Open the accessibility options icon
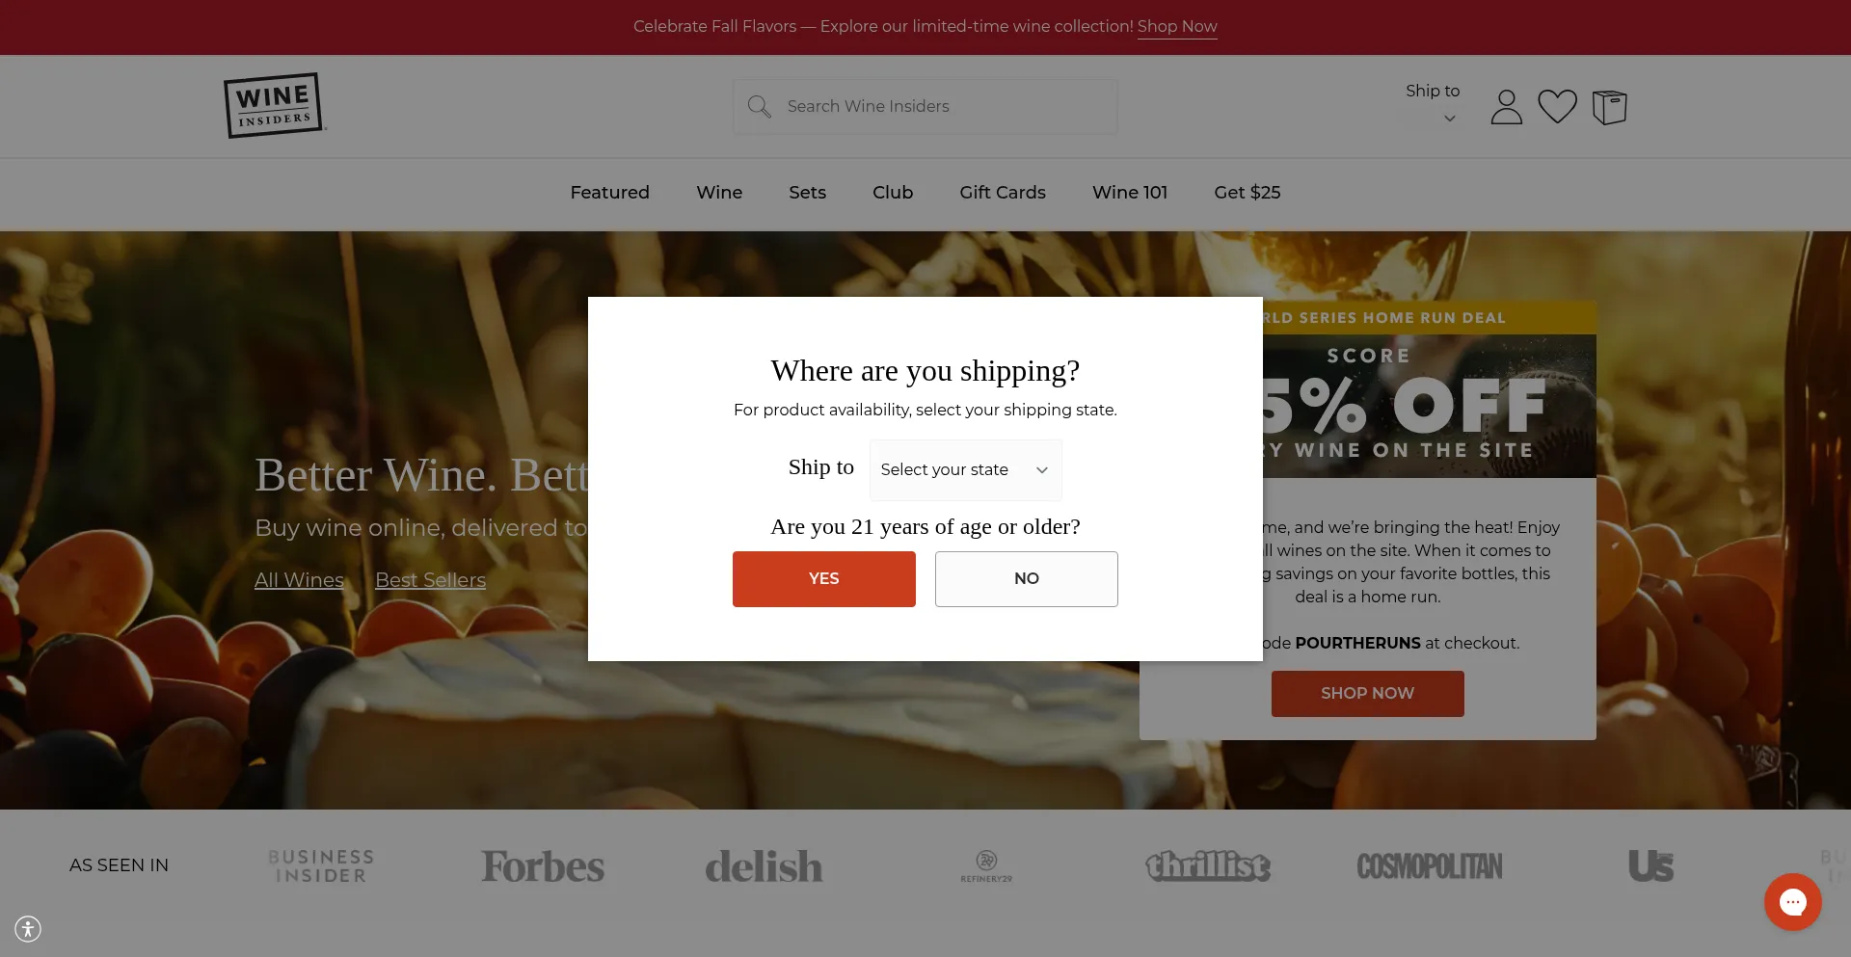Screen dimensions: 1851x957 [28, 929]
